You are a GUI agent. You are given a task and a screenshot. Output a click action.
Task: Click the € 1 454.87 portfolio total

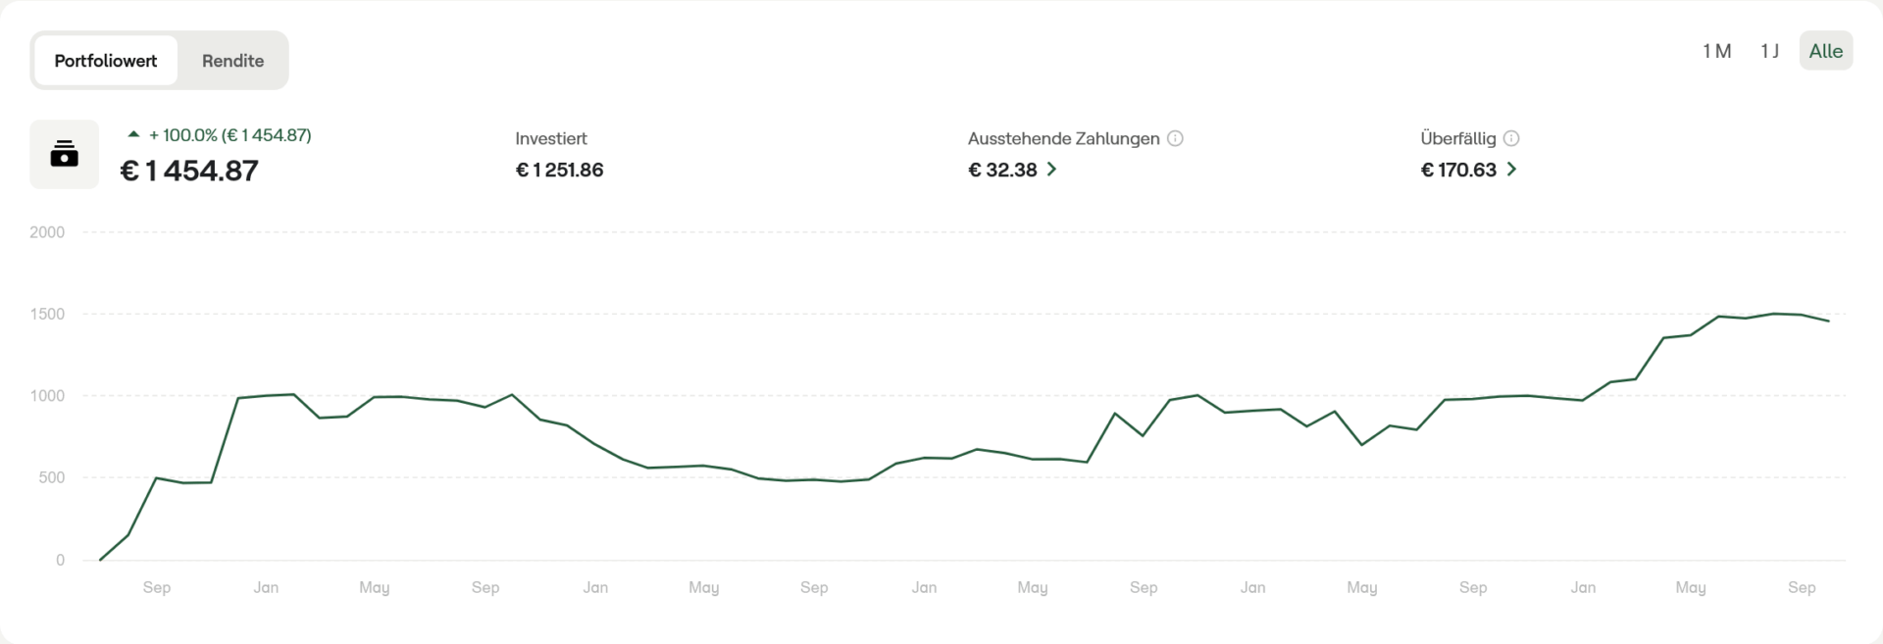pyautogui.click(x=189, y=172)
